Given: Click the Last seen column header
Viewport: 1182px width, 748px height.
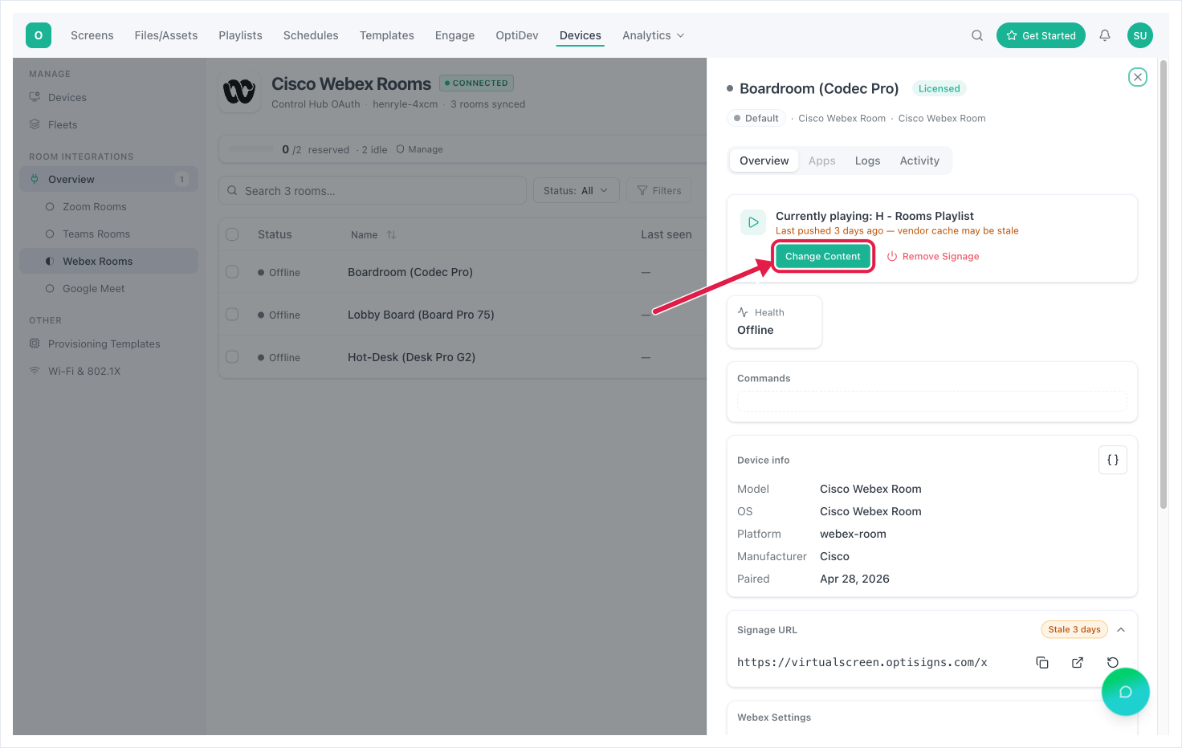Looking at the screenshot, I should 666,234.
